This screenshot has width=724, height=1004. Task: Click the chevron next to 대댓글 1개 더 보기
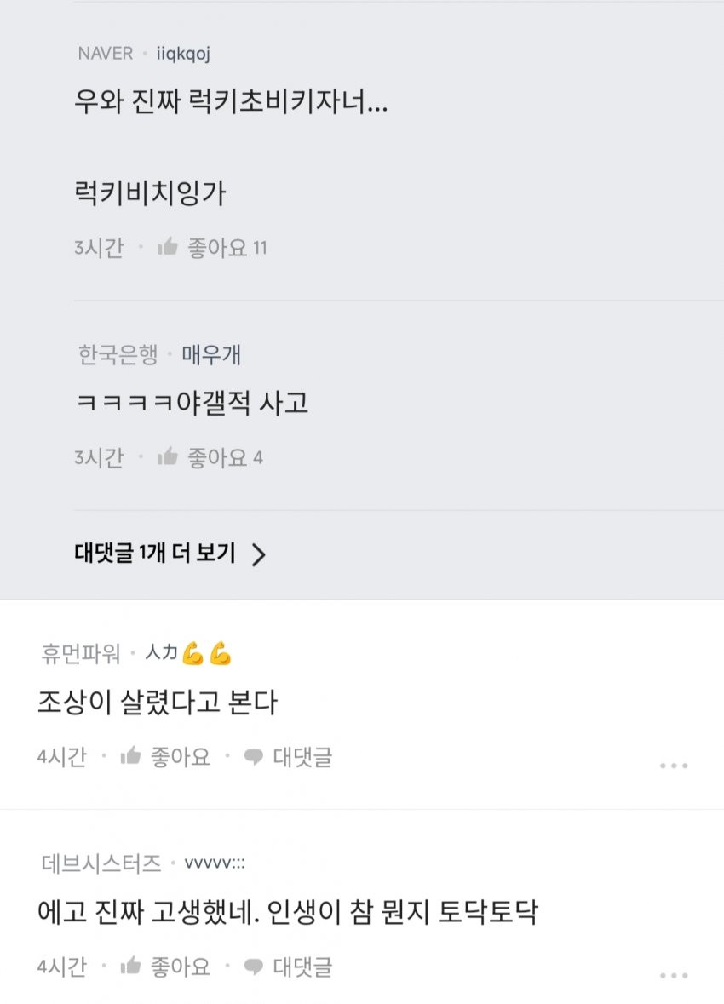click(259, 555)
